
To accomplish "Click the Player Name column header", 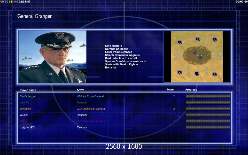I will [x=28, y=90].
